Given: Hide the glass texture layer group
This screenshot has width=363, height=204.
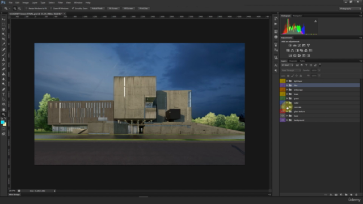Looking at the screenshot, I should [282, 112].
